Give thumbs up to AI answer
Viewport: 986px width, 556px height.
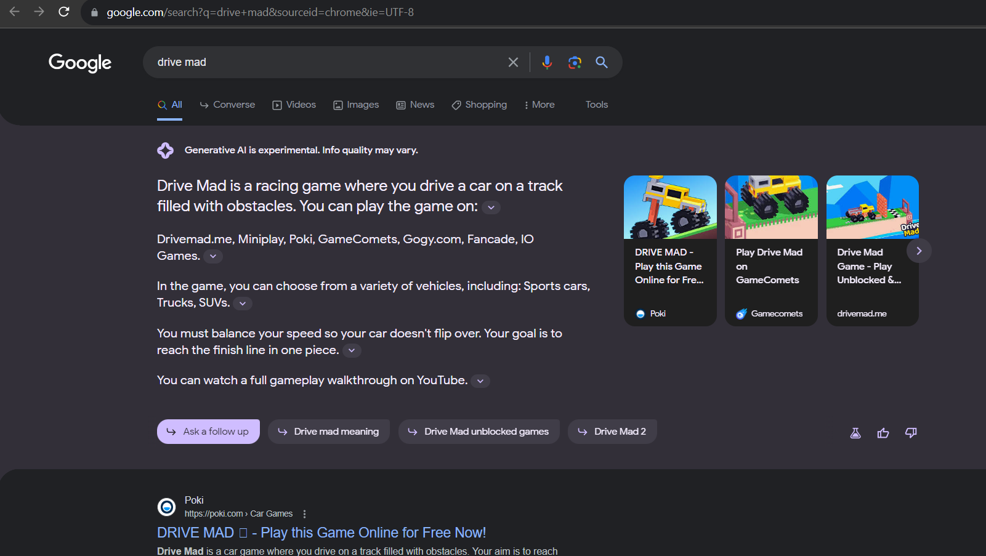[x=883, y=433]
